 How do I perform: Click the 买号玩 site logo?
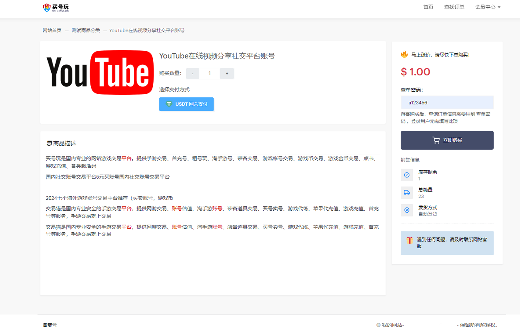point(56,7)
